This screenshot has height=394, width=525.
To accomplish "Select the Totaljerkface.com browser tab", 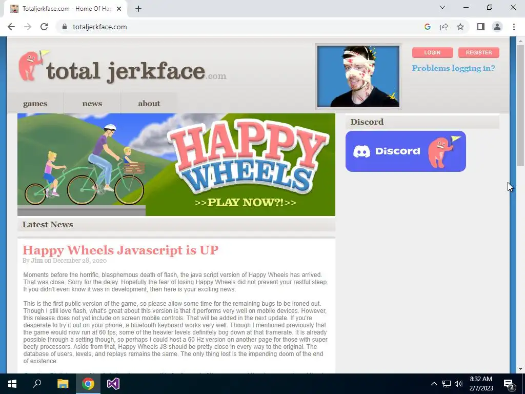I will [x=66, y=9].
